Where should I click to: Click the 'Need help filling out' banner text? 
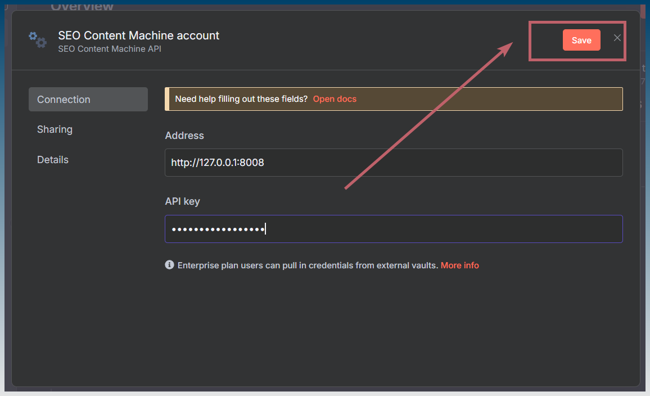(241, 98)
